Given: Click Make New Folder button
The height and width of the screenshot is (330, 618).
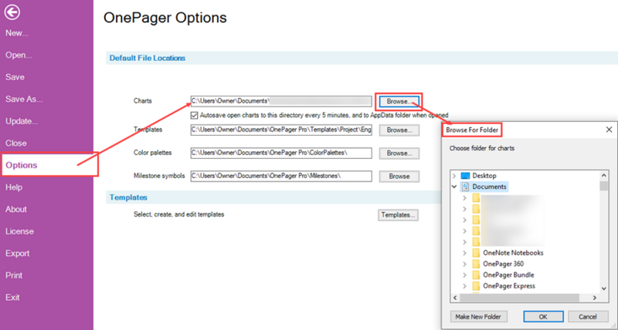Looking at the screenshot, I should pos(478,317).
